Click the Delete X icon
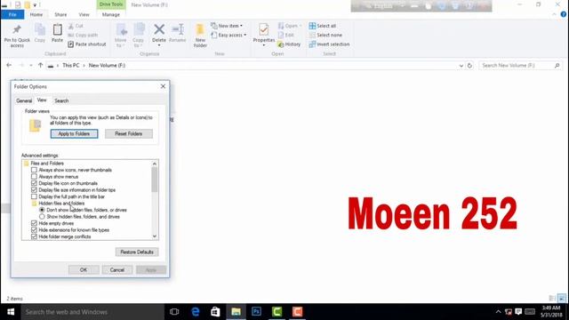 [x=159, y=29]
